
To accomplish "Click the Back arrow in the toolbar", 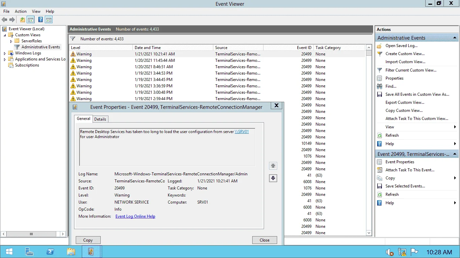I will pos(4,20).
